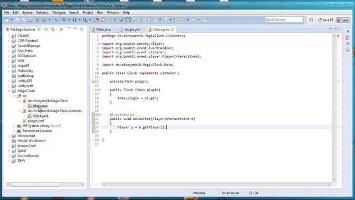Switch to the plugin.yml editor tab
Screen dimensions: 355x200
(x=130, y=29)
